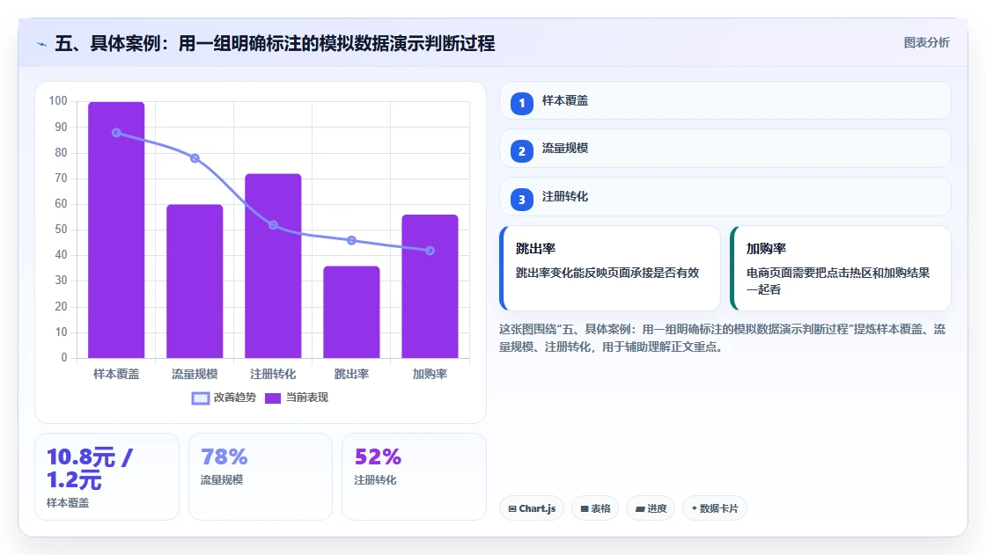Select the 注册转化 bar in the chart
This screenshot has height=555, width=986.
273,266
